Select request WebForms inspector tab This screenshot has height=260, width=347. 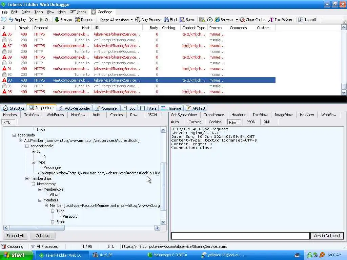coord(55,115)
